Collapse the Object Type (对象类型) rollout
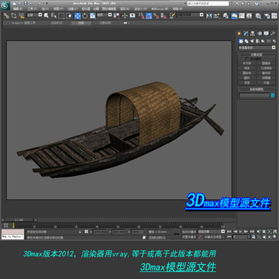The height and width of the screenshot is (279, 279). tap(257, 55)
